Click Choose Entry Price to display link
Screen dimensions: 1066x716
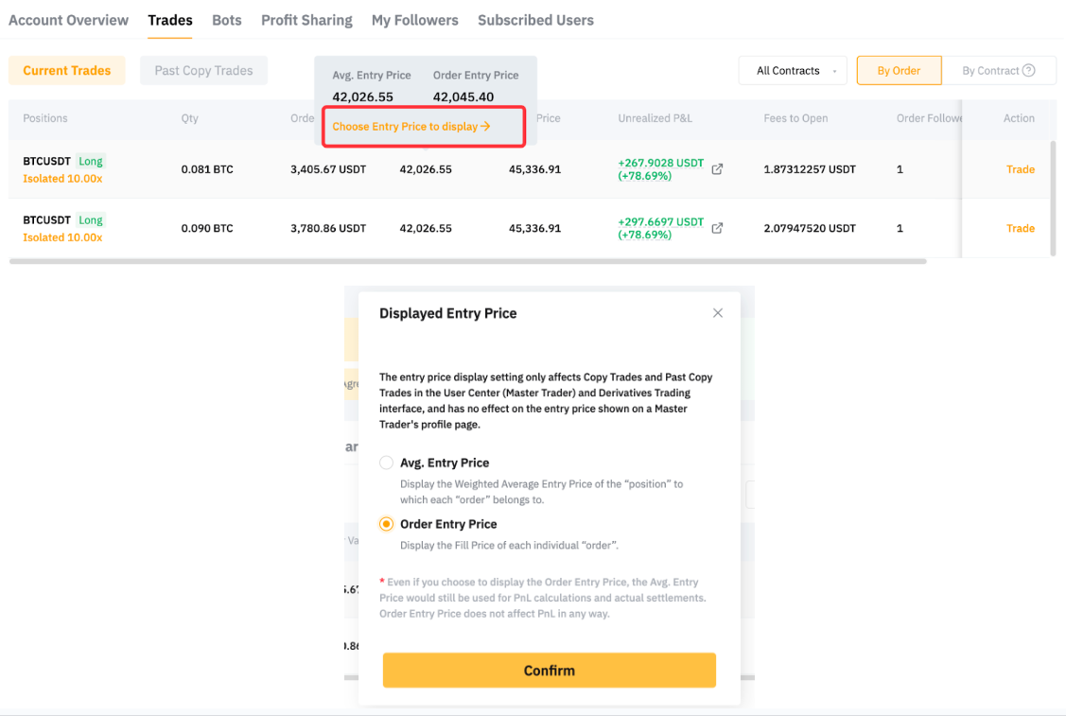(x=411, y=127)
